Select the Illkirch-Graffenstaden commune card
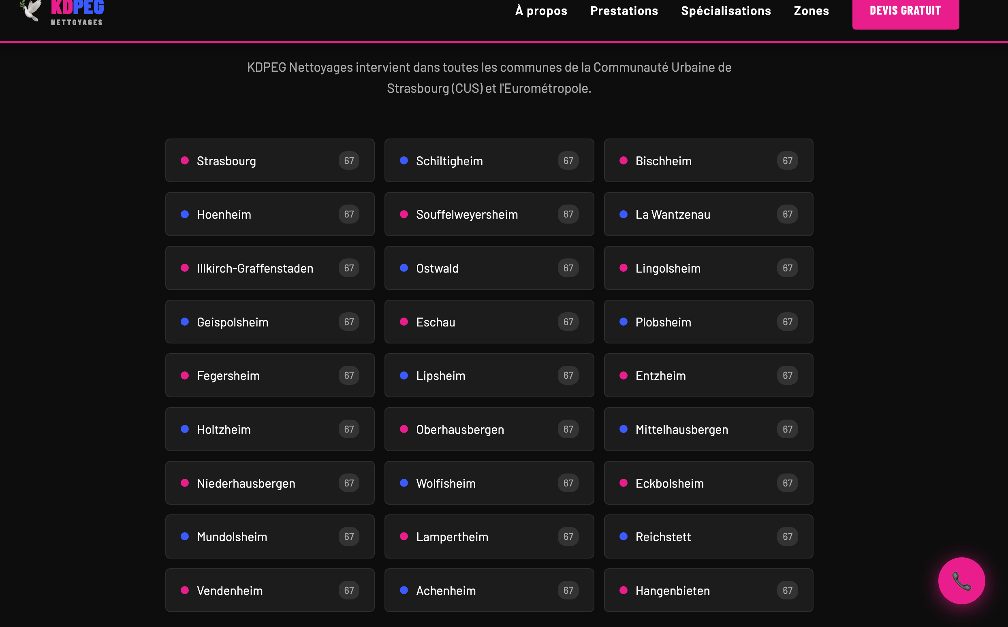 (x=270, y=268)
